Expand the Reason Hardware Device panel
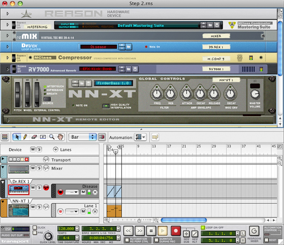Screen dimensions: 284x245 click(8, 14)
